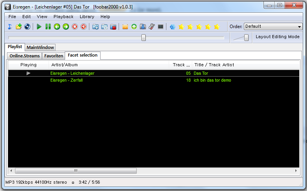Image resolution: width=307 pixels, height=191 pixels.
Task: Open the Online.Streams playlist tab
Action: point(25,56)
